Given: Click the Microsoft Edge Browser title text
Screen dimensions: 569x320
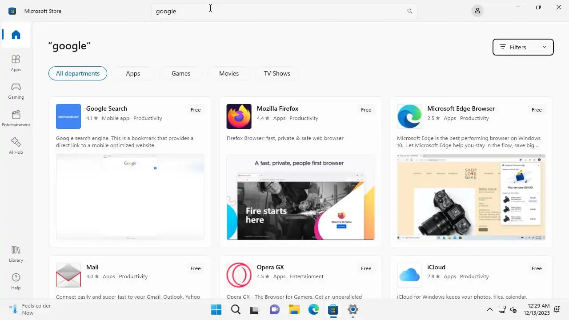Looking at the screenshot, I should click(x=461, y=108).
